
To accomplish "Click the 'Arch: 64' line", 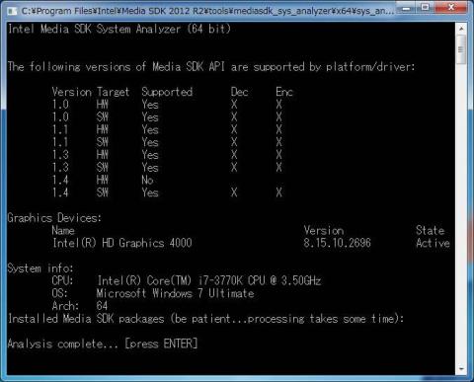I will pyautogui.click(x=80, y=306).
